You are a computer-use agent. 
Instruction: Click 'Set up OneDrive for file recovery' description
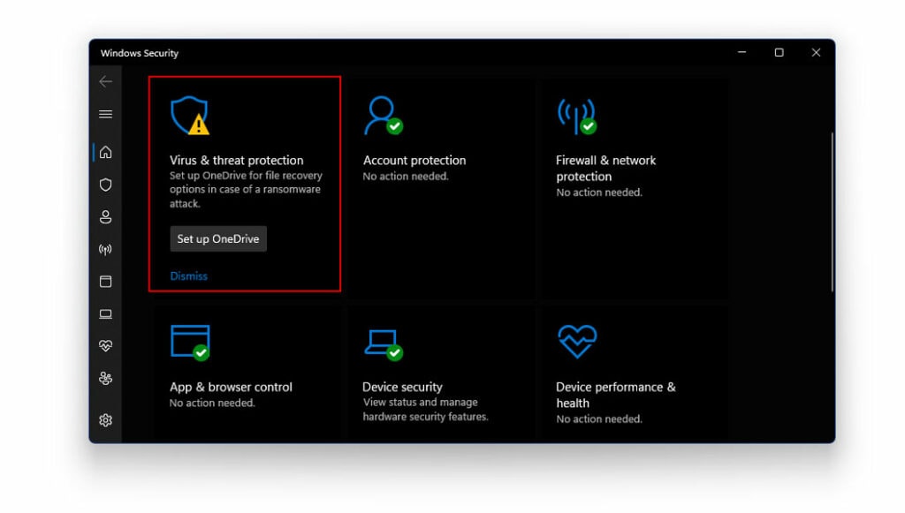[x=246, y=190]
